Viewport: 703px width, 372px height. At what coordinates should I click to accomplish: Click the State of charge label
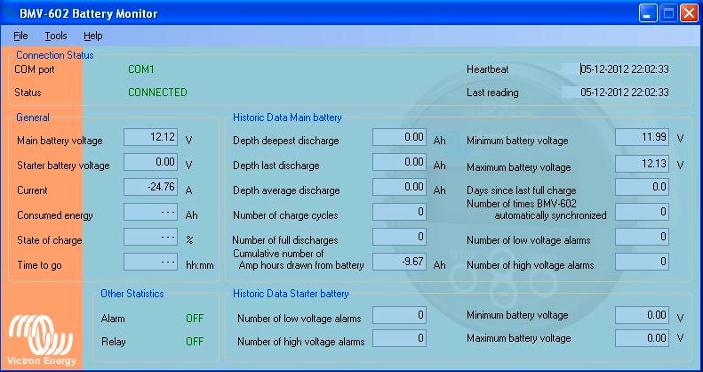pos(49,240)
